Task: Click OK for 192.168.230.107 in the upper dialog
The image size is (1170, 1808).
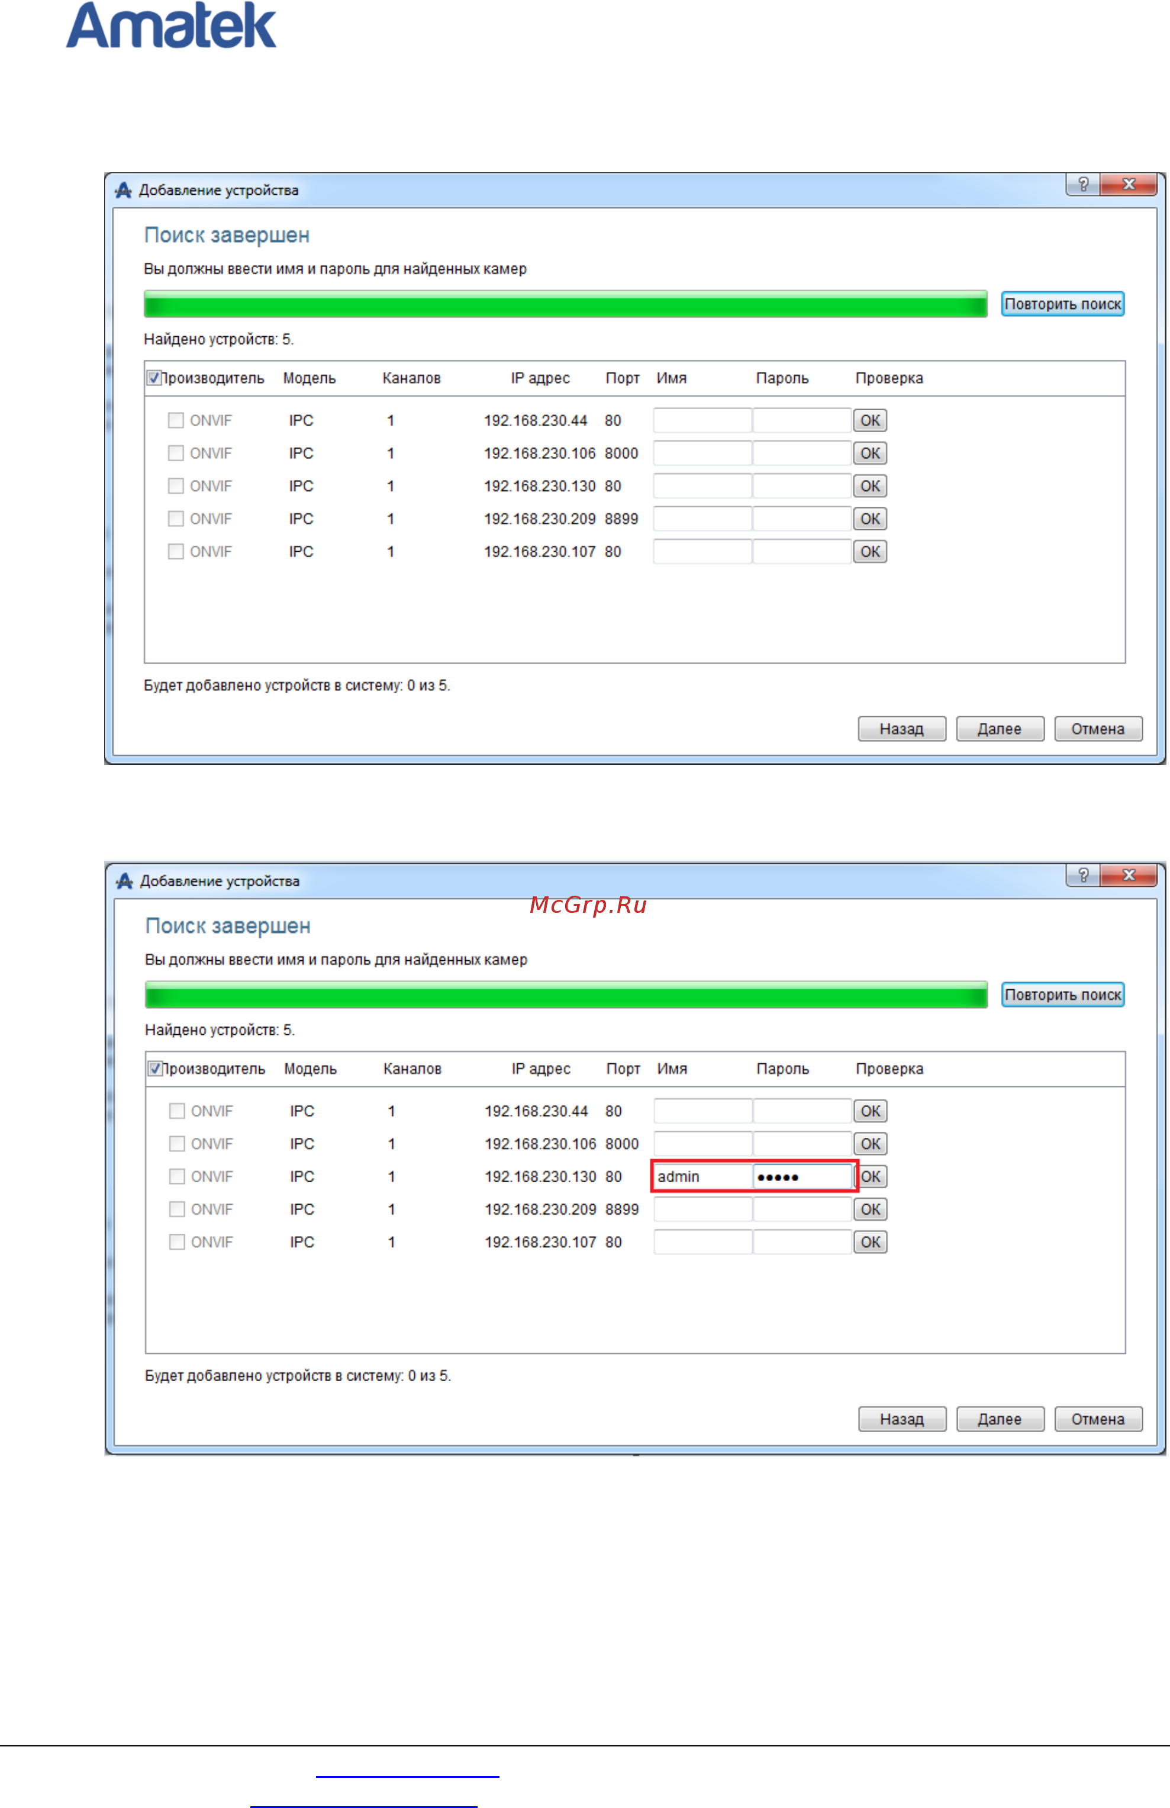Action: tap(870, 551)
